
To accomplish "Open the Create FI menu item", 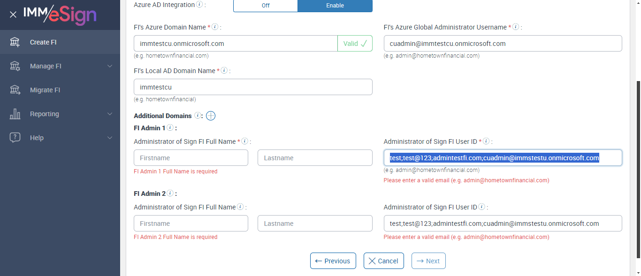I will tap(43, 42).
